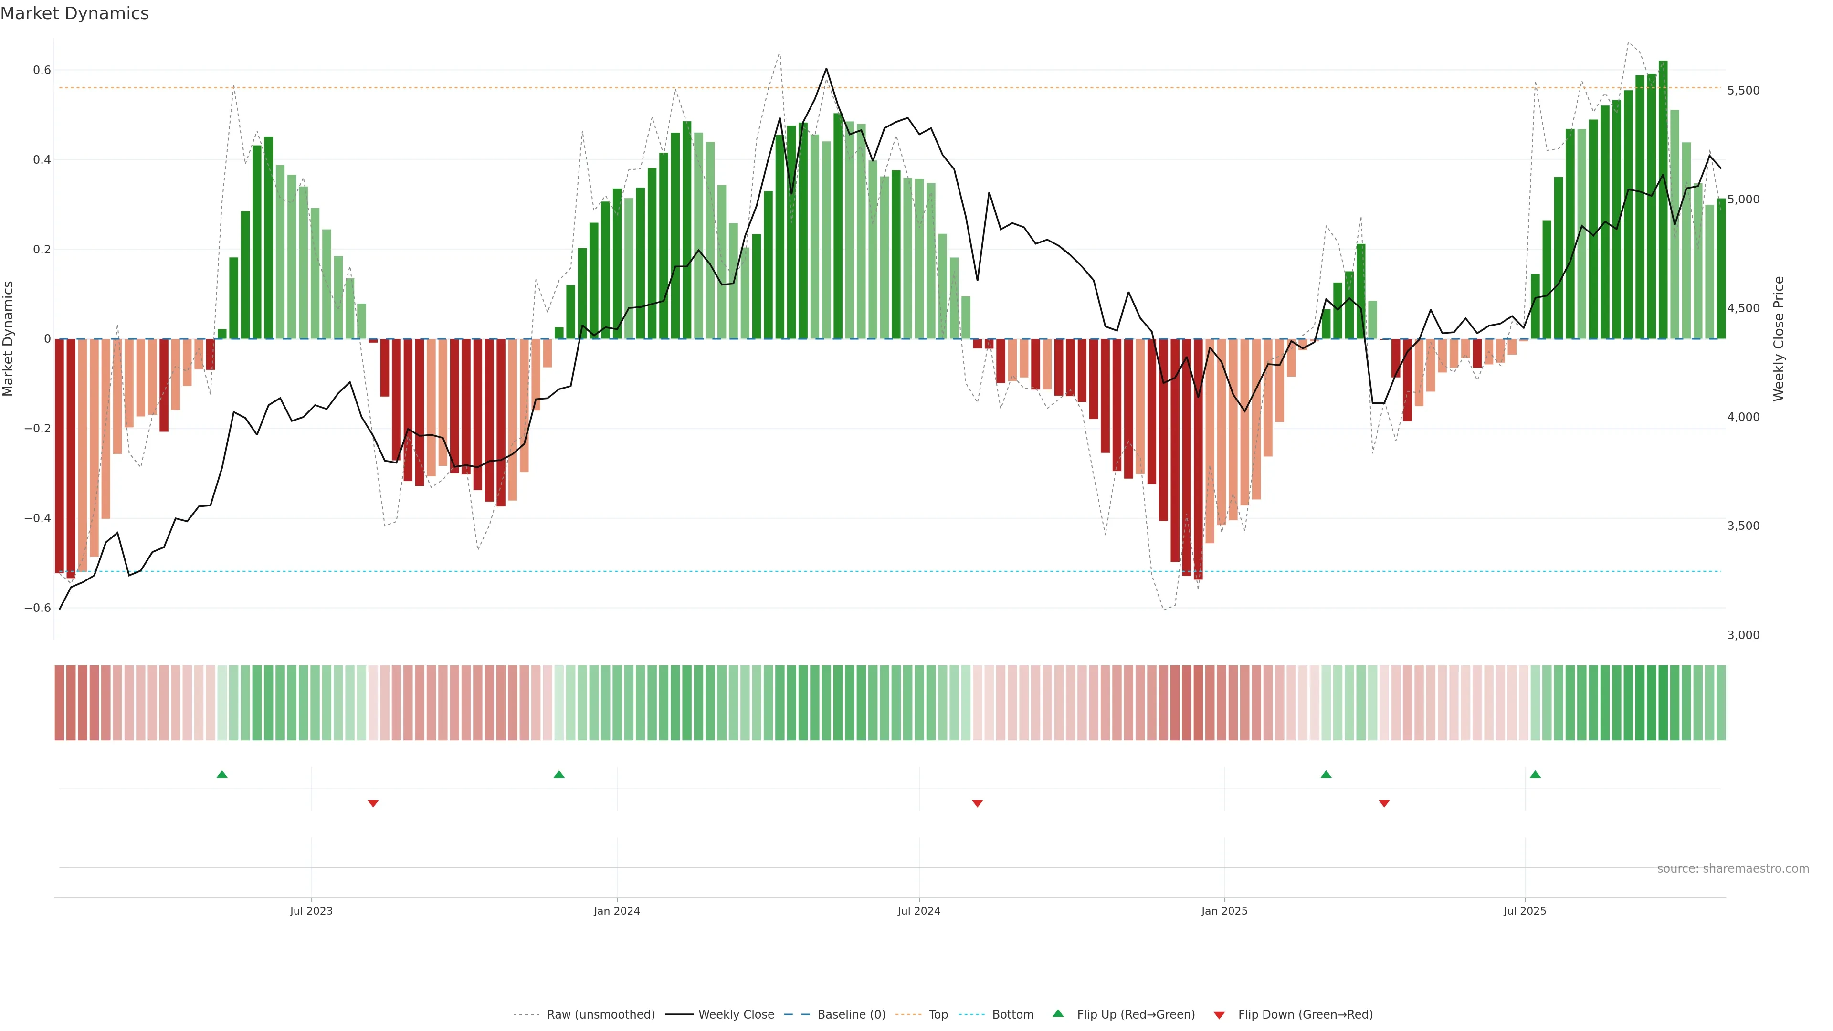
Task: Toggle the Weekly Close series in legend
Action: [x=736, y=1015]
